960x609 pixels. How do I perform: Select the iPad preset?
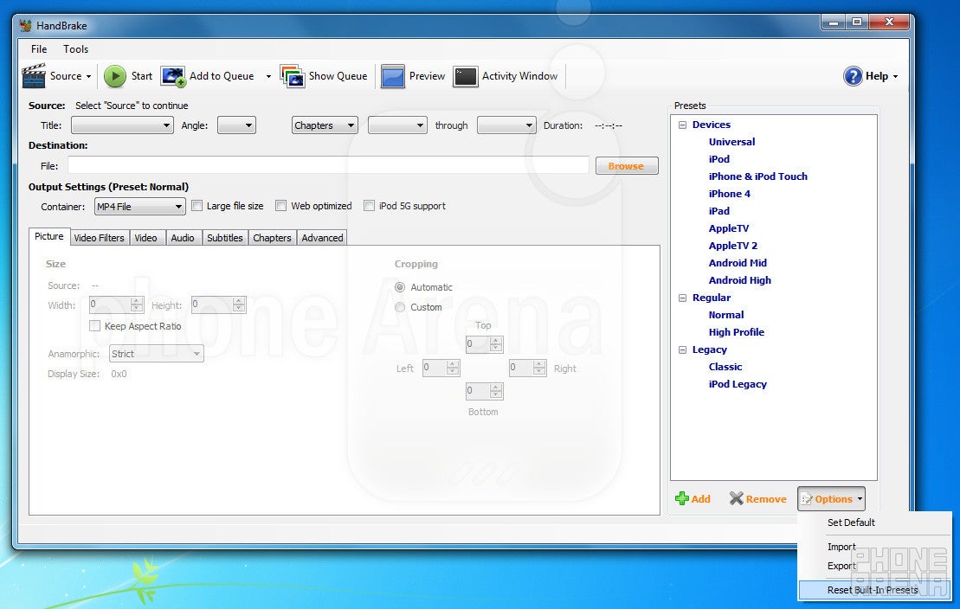coord(718,211)
